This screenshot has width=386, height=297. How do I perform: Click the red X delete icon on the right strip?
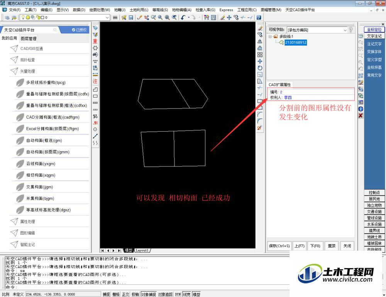pos(361,115)
